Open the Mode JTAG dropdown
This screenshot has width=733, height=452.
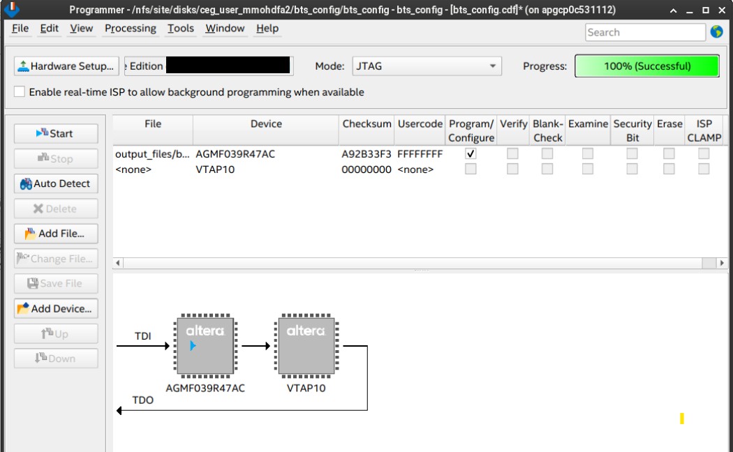click(427, 66)
